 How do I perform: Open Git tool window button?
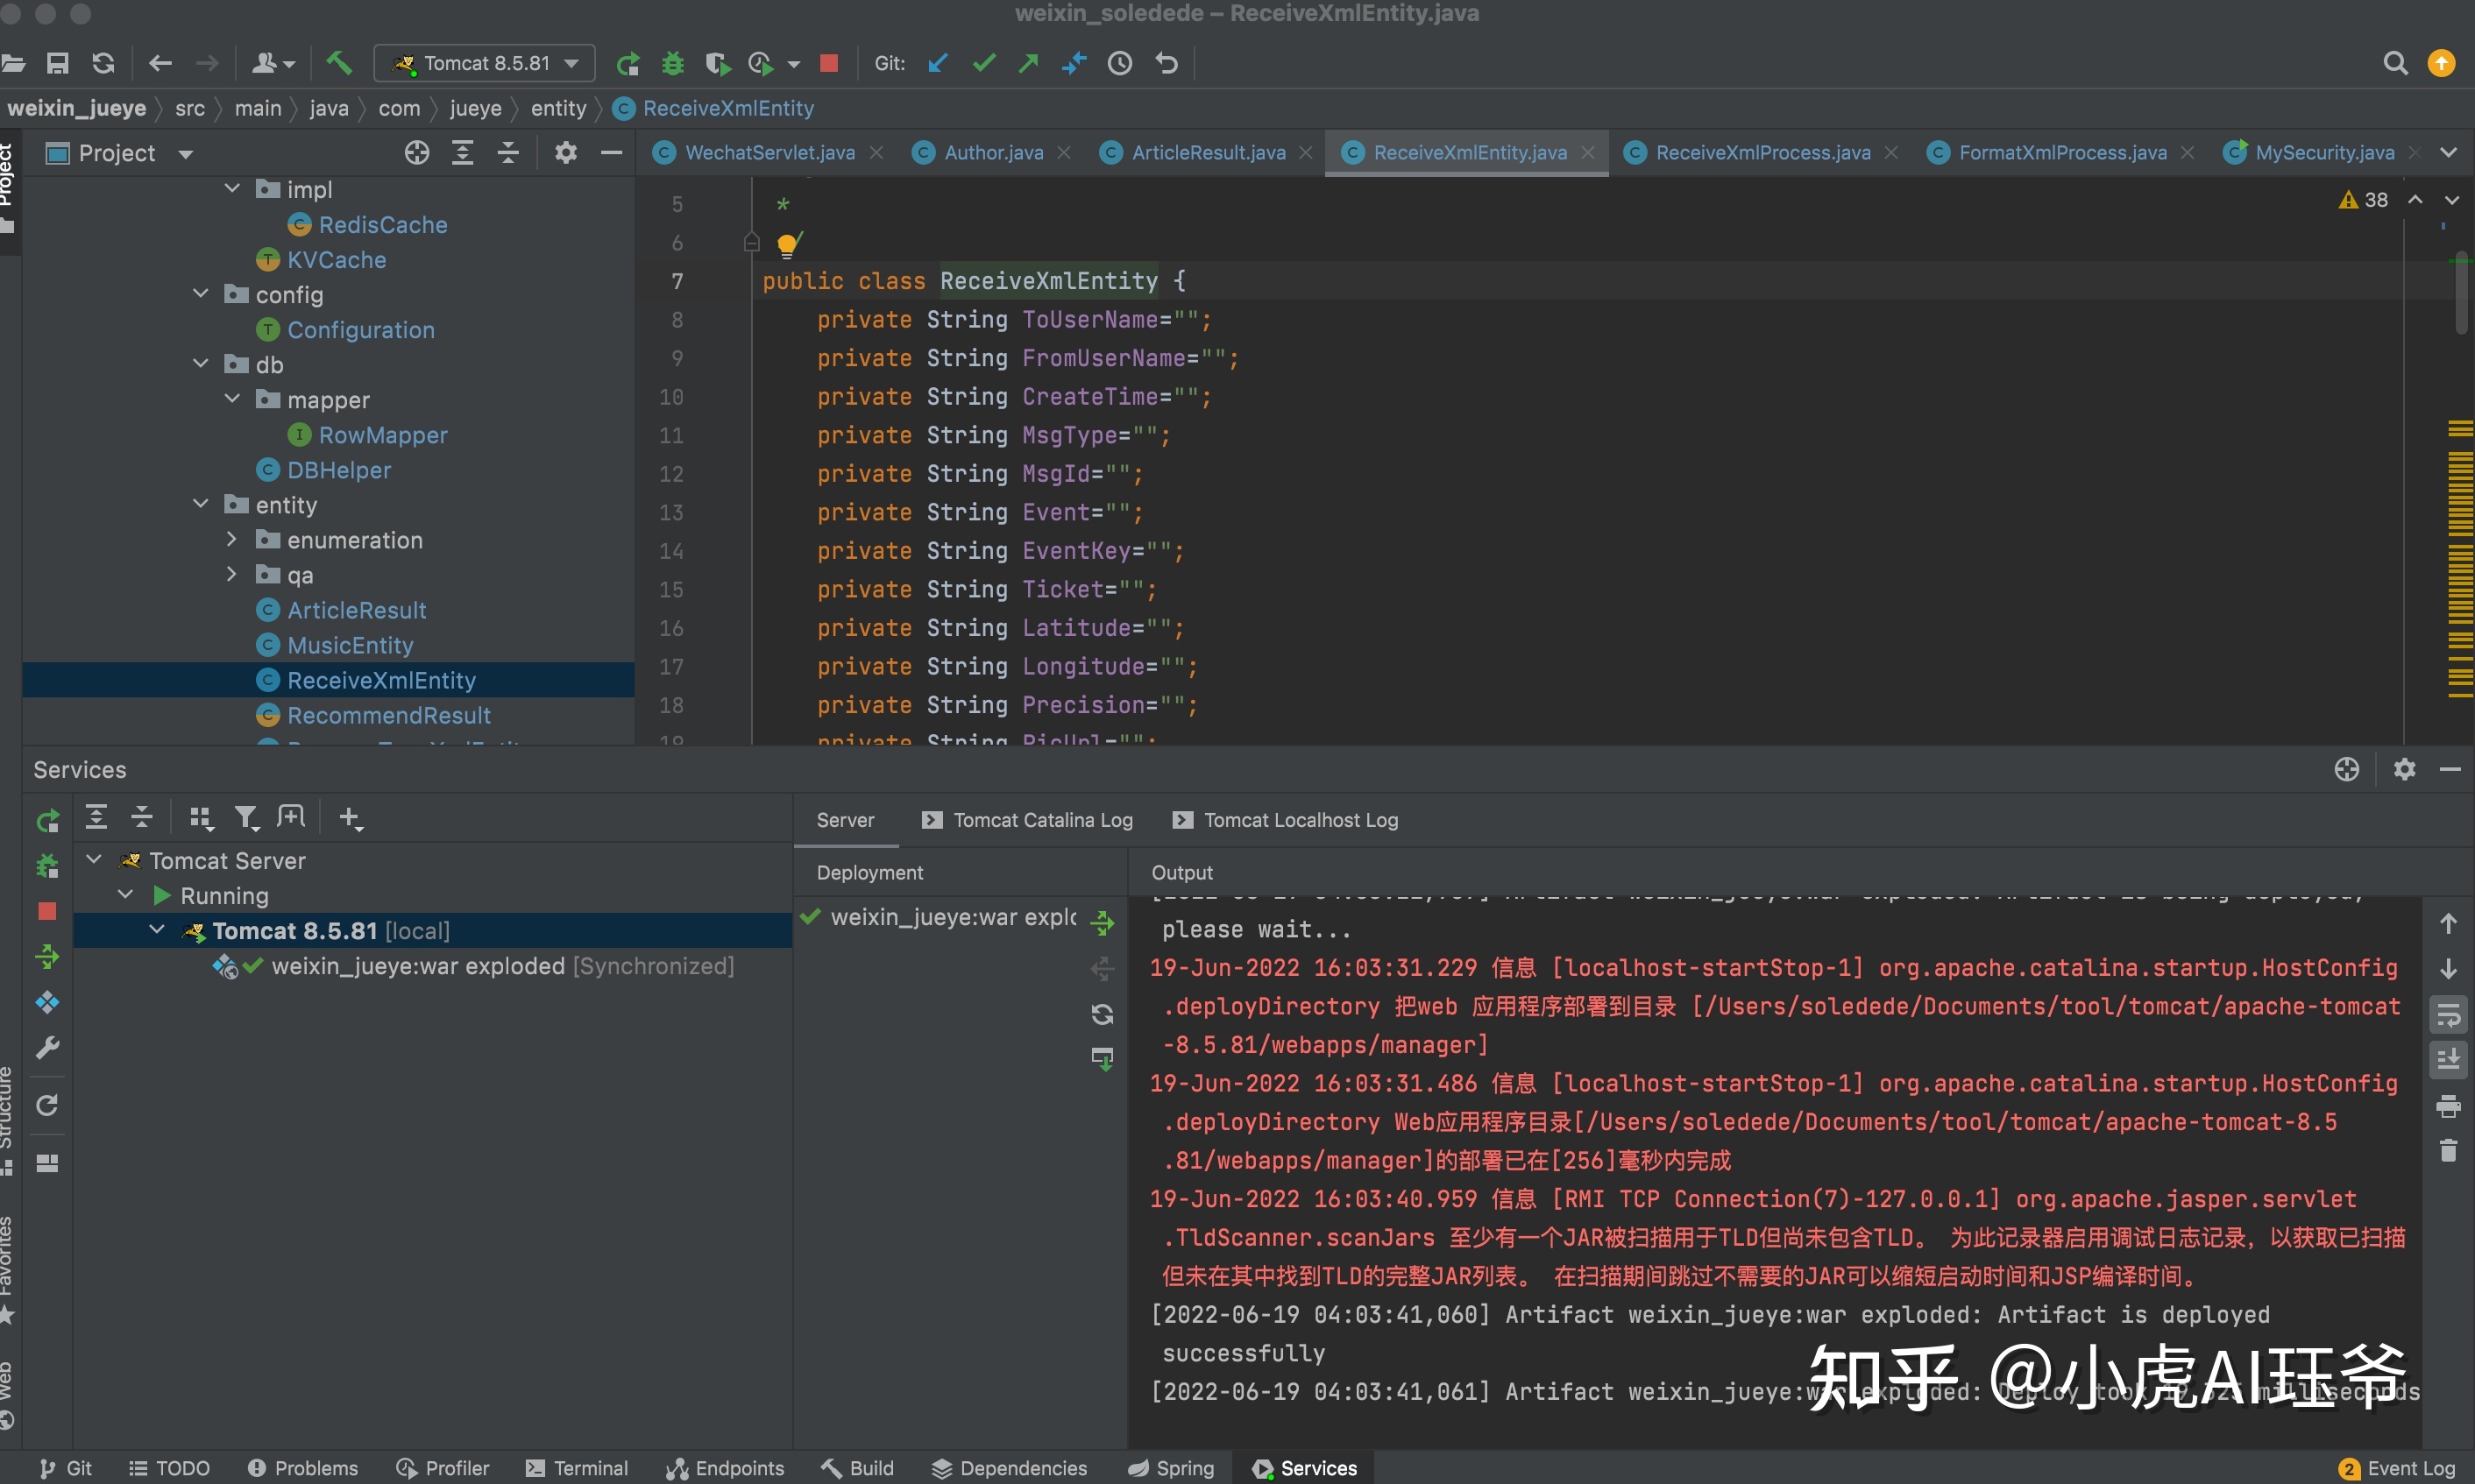point(66,1468)
